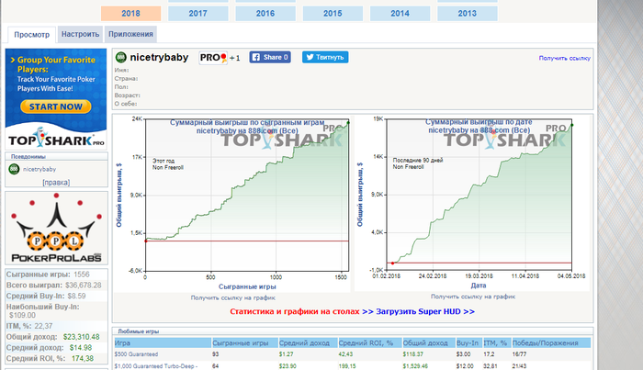Sort table by Средний ROI, % column header
The height and width of the screenshot is (370, 643).
point(370,343)
